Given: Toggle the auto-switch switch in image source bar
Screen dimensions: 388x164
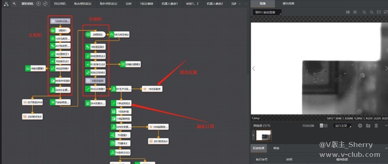Looking at the screenshot, I should coord(324,125).
